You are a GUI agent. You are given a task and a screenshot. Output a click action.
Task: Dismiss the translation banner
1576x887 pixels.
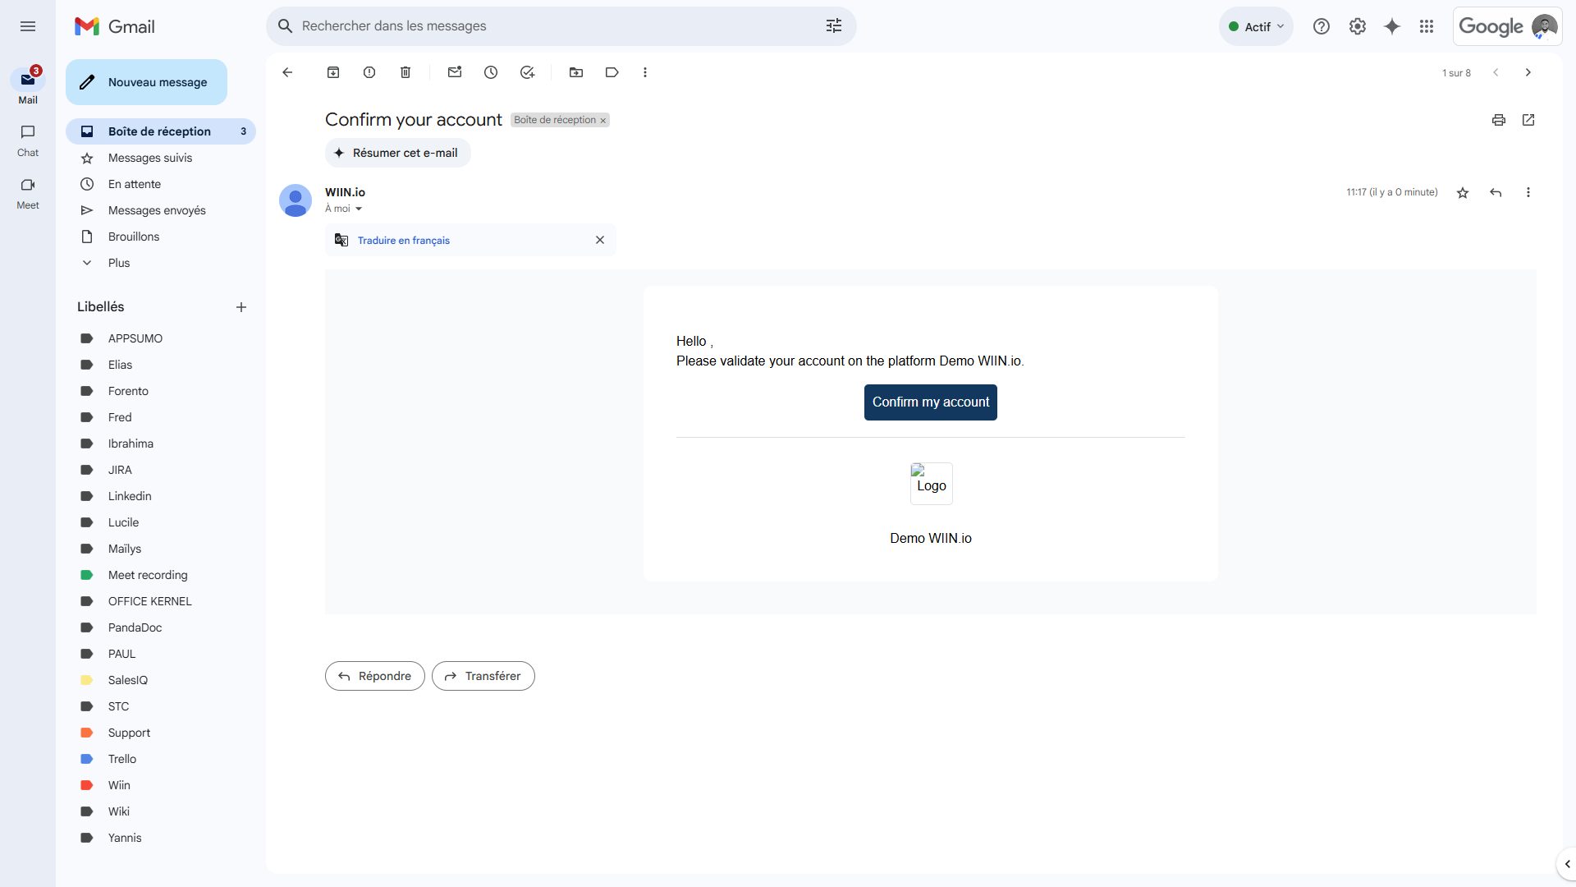coord(600,240)
